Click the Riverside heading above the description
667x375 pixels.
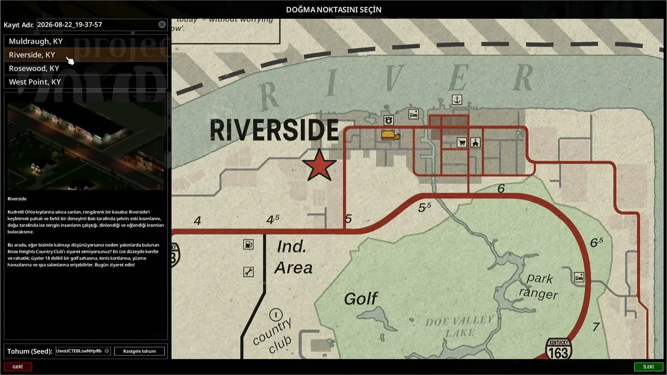click(17, 199)
